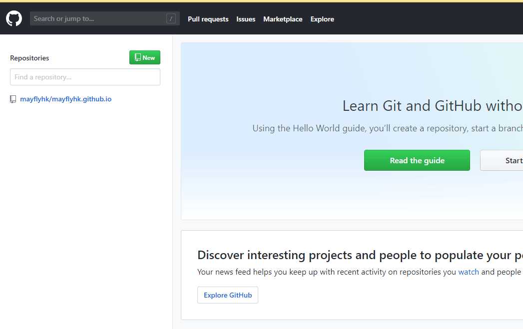Click the Explore GitHub button

point(228,295)
